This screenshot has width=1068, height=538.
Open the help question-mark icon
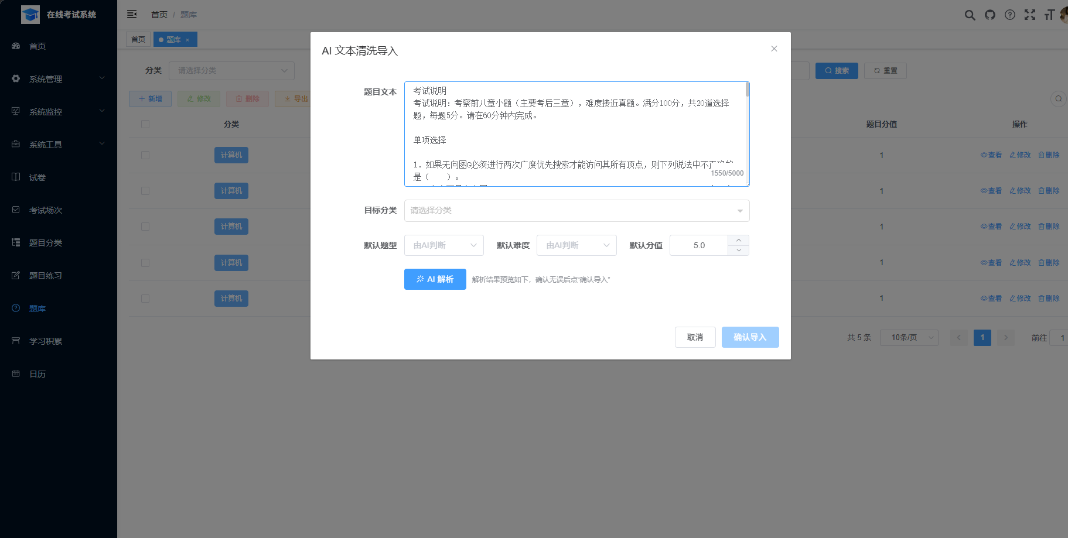click(1010, 15)
